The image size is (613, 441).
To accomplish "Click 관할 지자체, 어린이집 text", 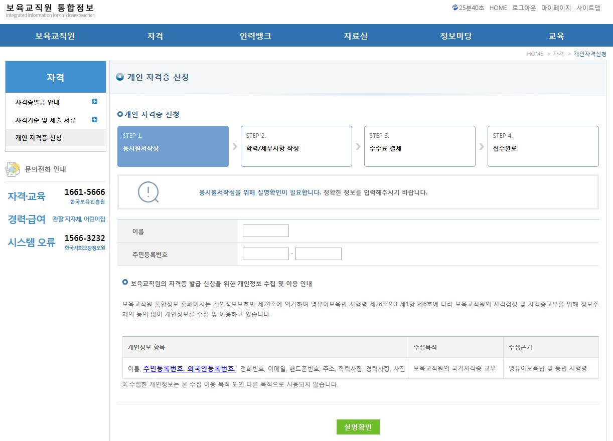I will [x=79, y=219].
